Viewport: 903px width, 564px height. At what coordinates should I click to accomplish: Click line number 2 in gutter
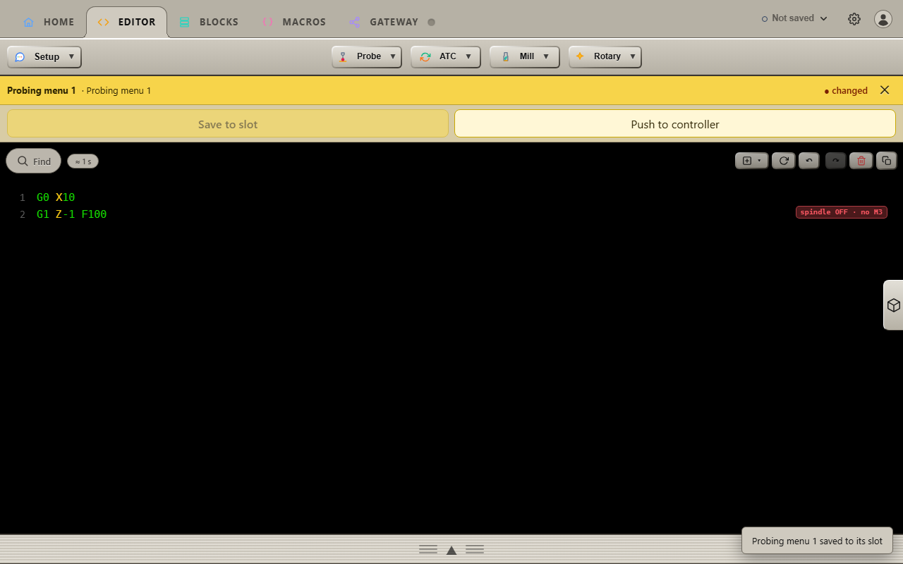pos(23,214)
